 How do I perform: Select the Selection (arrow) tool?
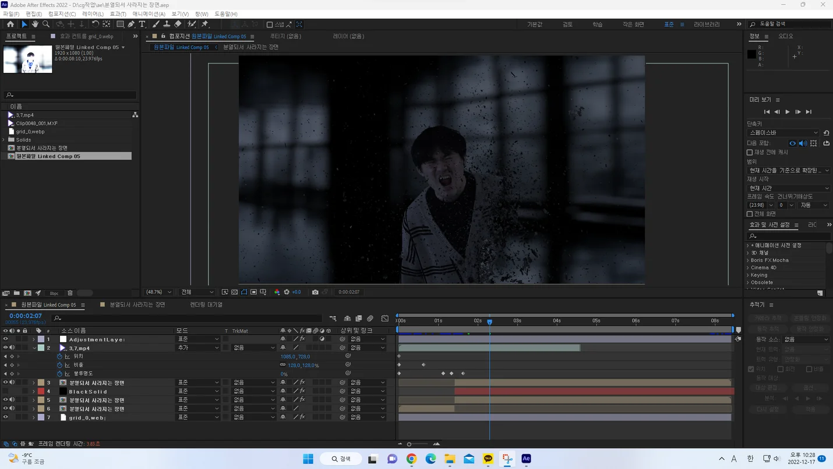point(24,24)
